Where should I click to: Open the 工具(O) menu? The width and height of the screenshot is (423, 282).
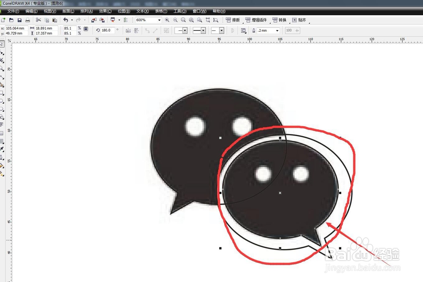click(x=180, y=11)
